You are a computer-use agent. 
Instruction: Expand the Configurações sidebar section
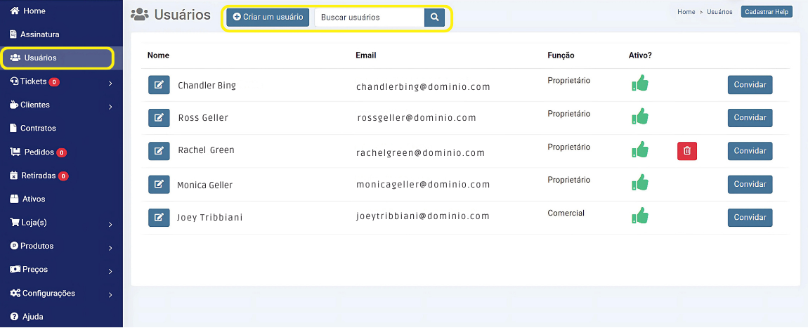110,295
